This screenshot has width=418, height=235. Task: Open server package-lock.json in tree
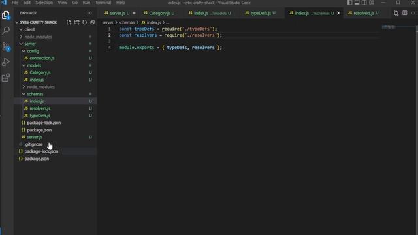[x=44, y=123]
